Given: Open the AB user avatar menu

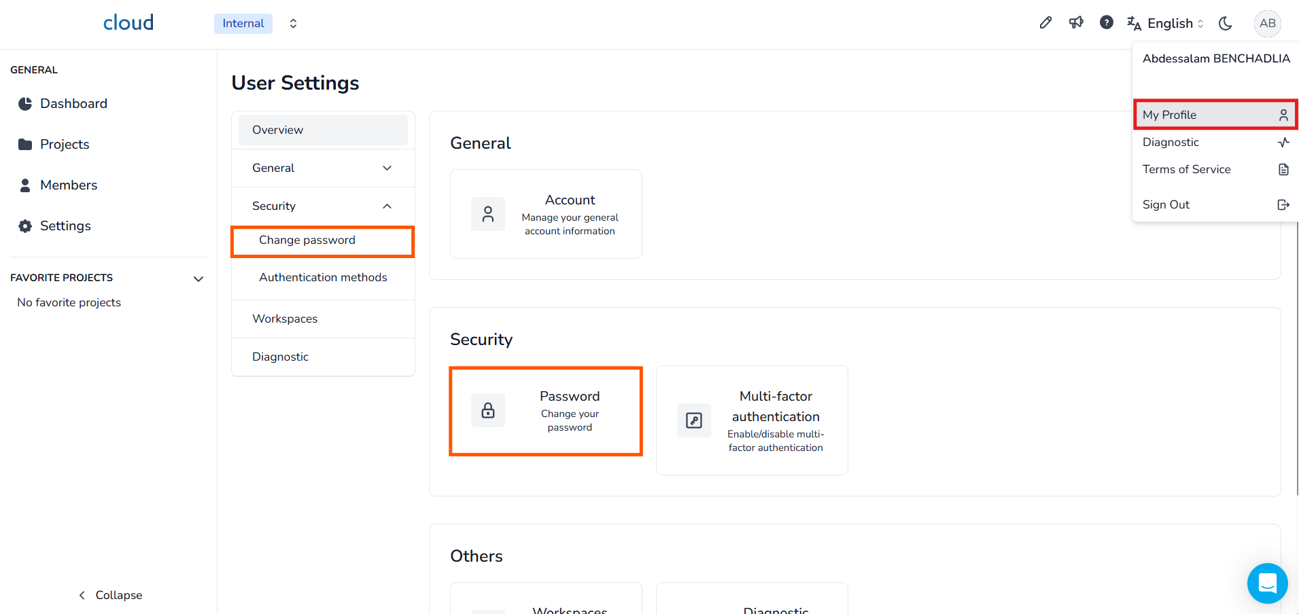Looking at the screenshot, I should click(1267, 23).
